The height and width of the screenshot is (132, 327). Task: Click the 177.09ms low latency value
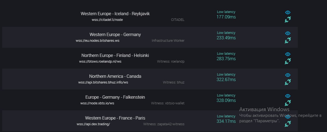click(x=226, y=17)
